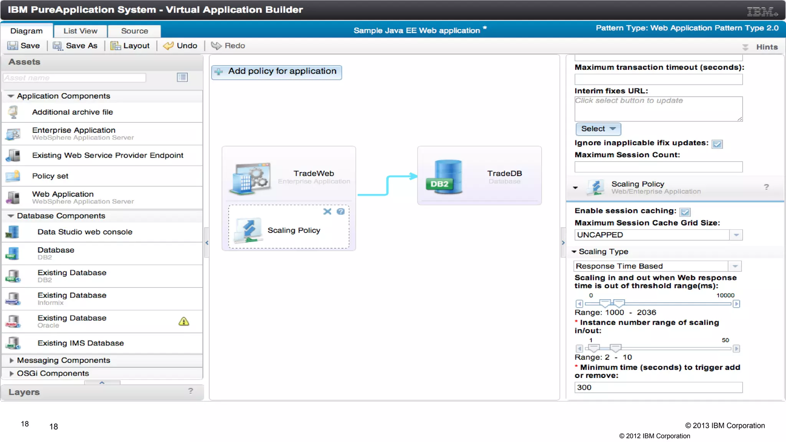The image size is (786, 442).
Task: Select the TradeDB DB2 database icon
Action: tap(444, 176)
